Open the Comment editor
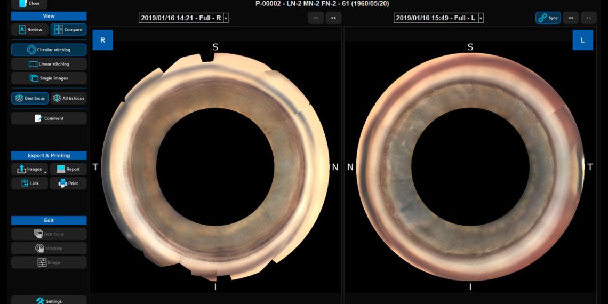 (x=49, y=118)
